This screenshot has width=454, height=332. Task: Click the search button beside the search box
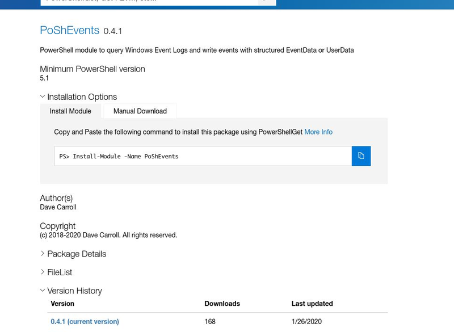267,2
